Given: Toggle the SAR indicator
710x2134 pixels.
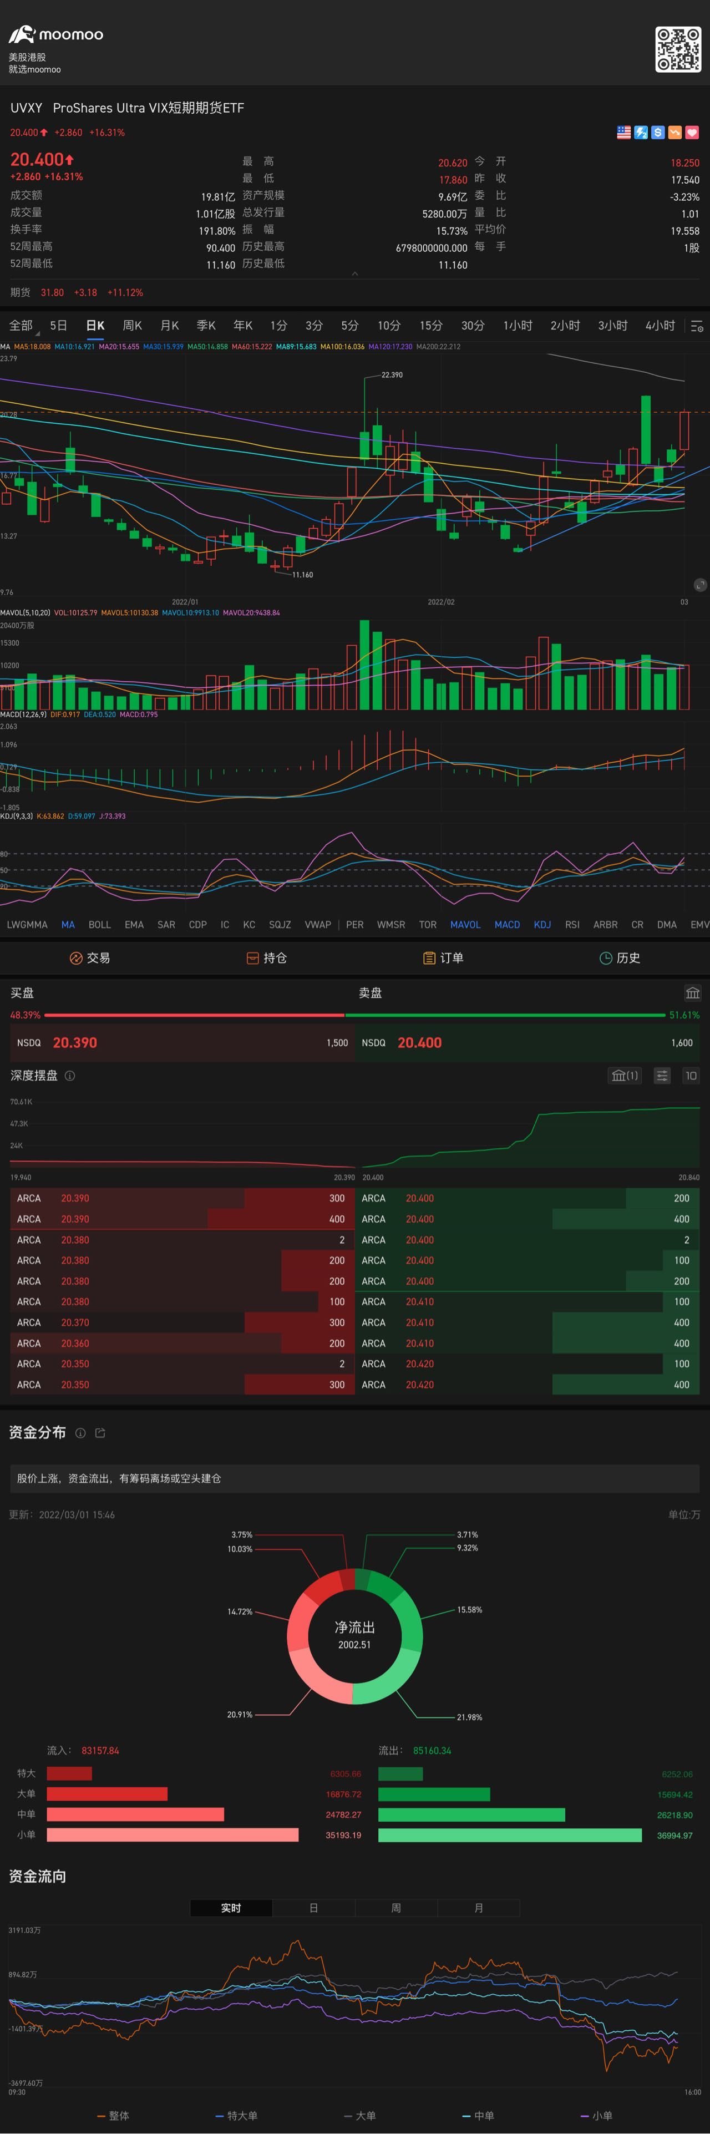Looking at the screenshot, I should pos(166,925).
